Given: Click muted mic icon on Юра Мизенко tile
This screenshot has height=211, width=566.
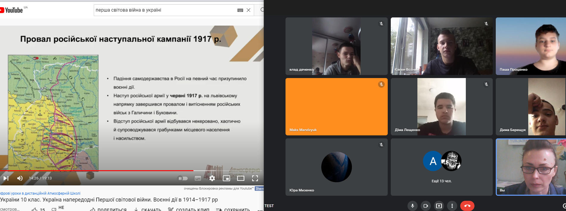Looking at the screenshot, I should pyautogui.click(x=381, y=145).
